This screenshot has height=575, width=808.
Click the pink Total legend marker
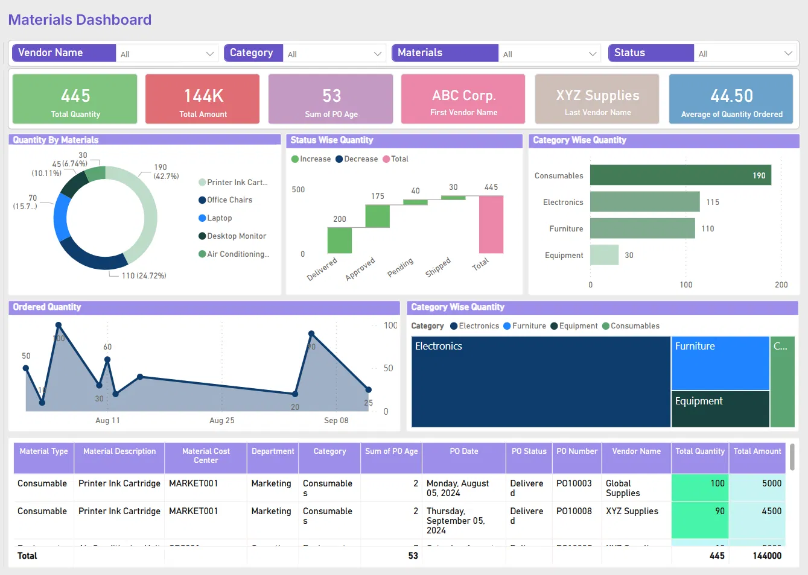point(386,159)
